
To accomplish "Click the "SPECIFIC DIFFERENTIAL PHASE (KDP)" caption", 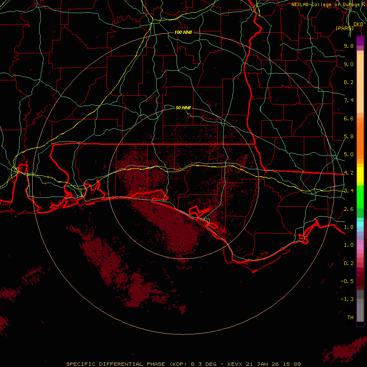I will 127,364.
